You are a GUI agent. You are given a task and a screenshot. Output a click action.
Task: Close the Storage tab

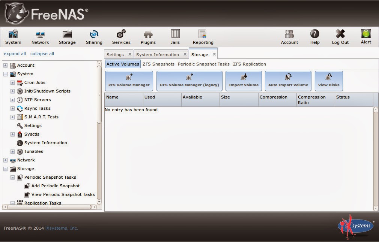point(214,54)
